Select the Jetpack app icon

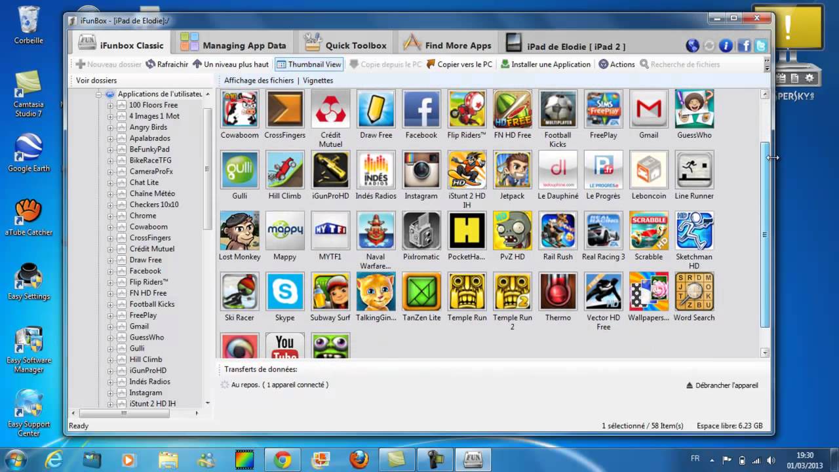[x=513, y=170]
